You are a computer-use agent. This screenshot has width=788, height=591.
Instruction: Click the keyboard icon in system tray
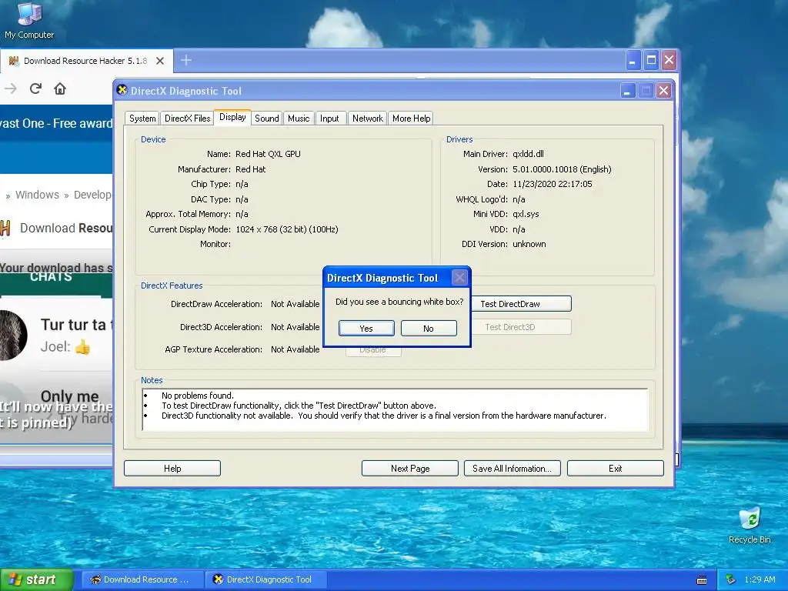[702, 580]
